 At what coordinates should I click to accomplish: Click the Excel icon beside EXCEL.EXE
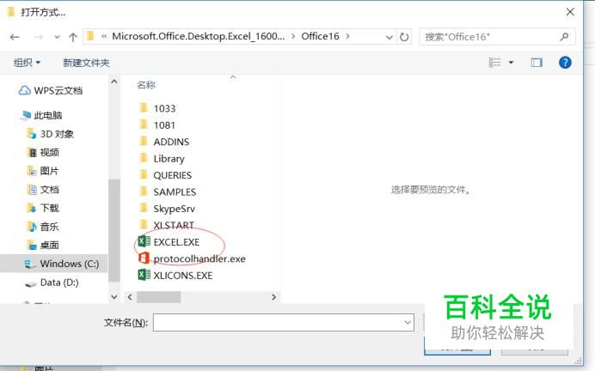(x=144, y=241)
